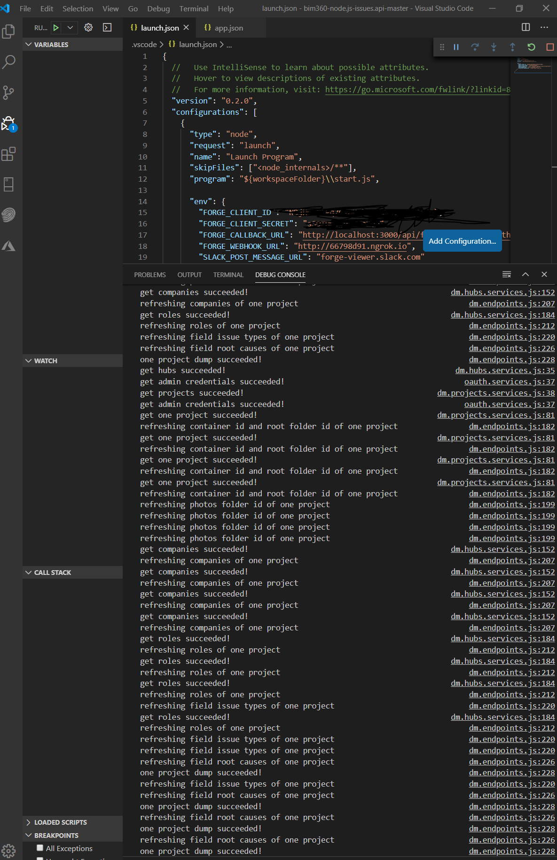Image resolution: width=557 pixels, height=860 pixels.
Task: Start debugging with the green play button
Action: point(56,28)
